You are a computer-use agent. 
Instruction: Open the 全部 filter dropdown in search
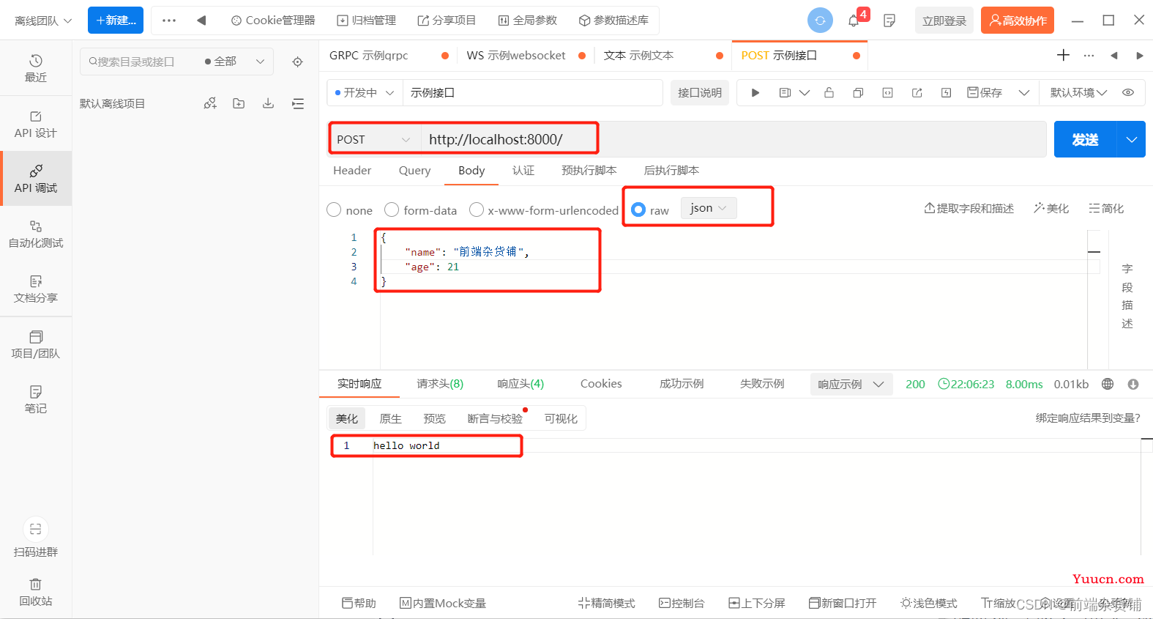[234, 62]
